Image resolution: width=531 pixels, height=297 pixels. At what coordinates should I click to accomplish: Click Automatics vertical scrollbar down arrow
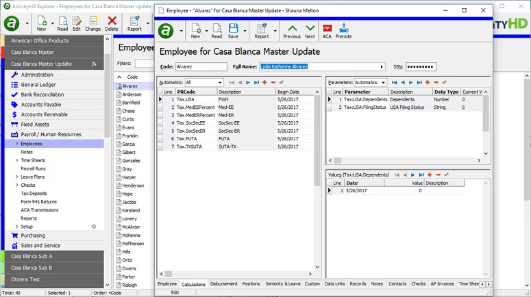(x=317, y=268)
